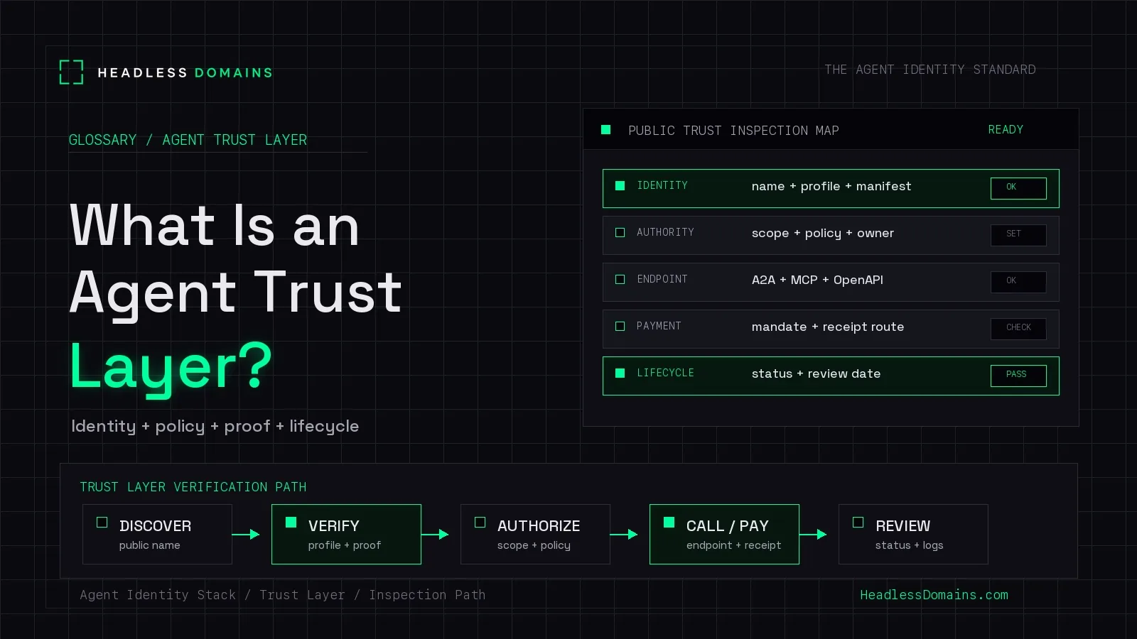Viewport: 1137px width, 639px height.
Task: Click the 'A2A + MCP + OpenAPI' text
Action: (817, 280)
